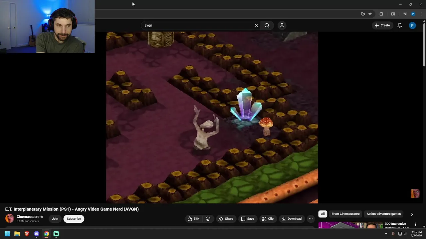The image size is (426, 239).
Task: Save the video to a playlist
Action: (x=248, y=219)
